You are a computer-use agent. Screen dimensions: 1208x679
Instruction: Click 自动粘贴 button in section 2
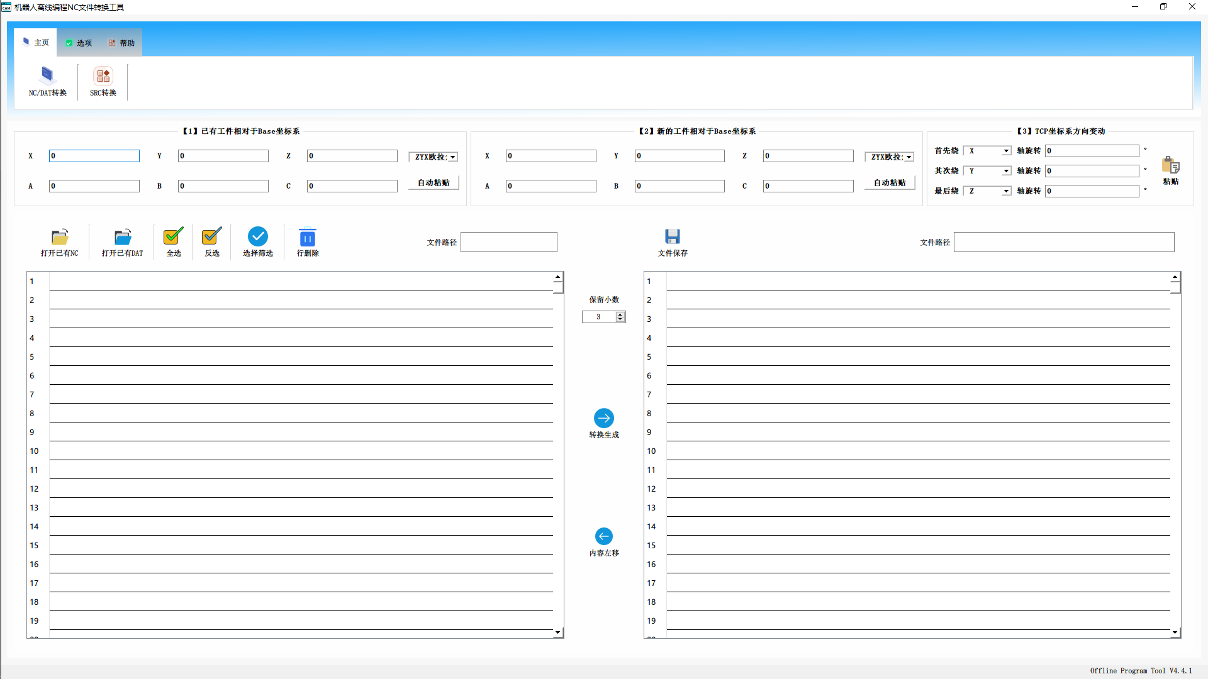coord(890,183)
